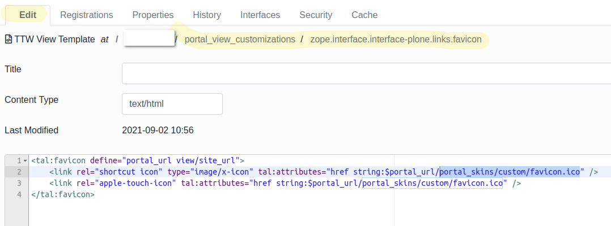The image size is (611, 226).
Task: Focus the Title text field
Action: 366,73
